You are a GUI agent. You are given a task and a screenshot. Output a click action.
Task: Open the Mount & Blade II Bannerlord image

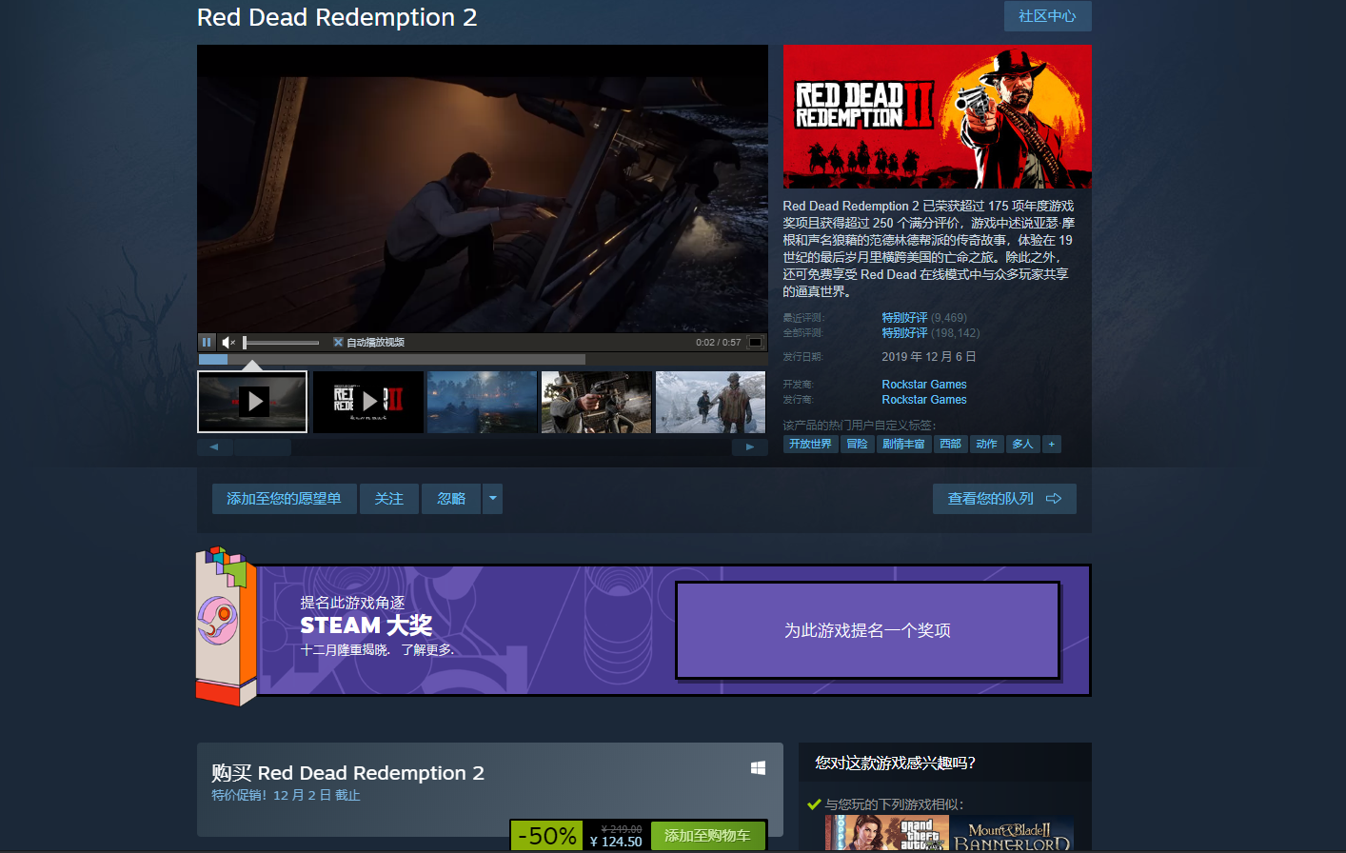(1012, 834)
